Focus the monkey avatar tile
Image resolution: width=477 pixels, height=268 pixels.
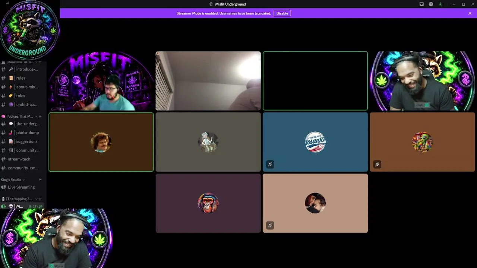(x=208, y=203)
